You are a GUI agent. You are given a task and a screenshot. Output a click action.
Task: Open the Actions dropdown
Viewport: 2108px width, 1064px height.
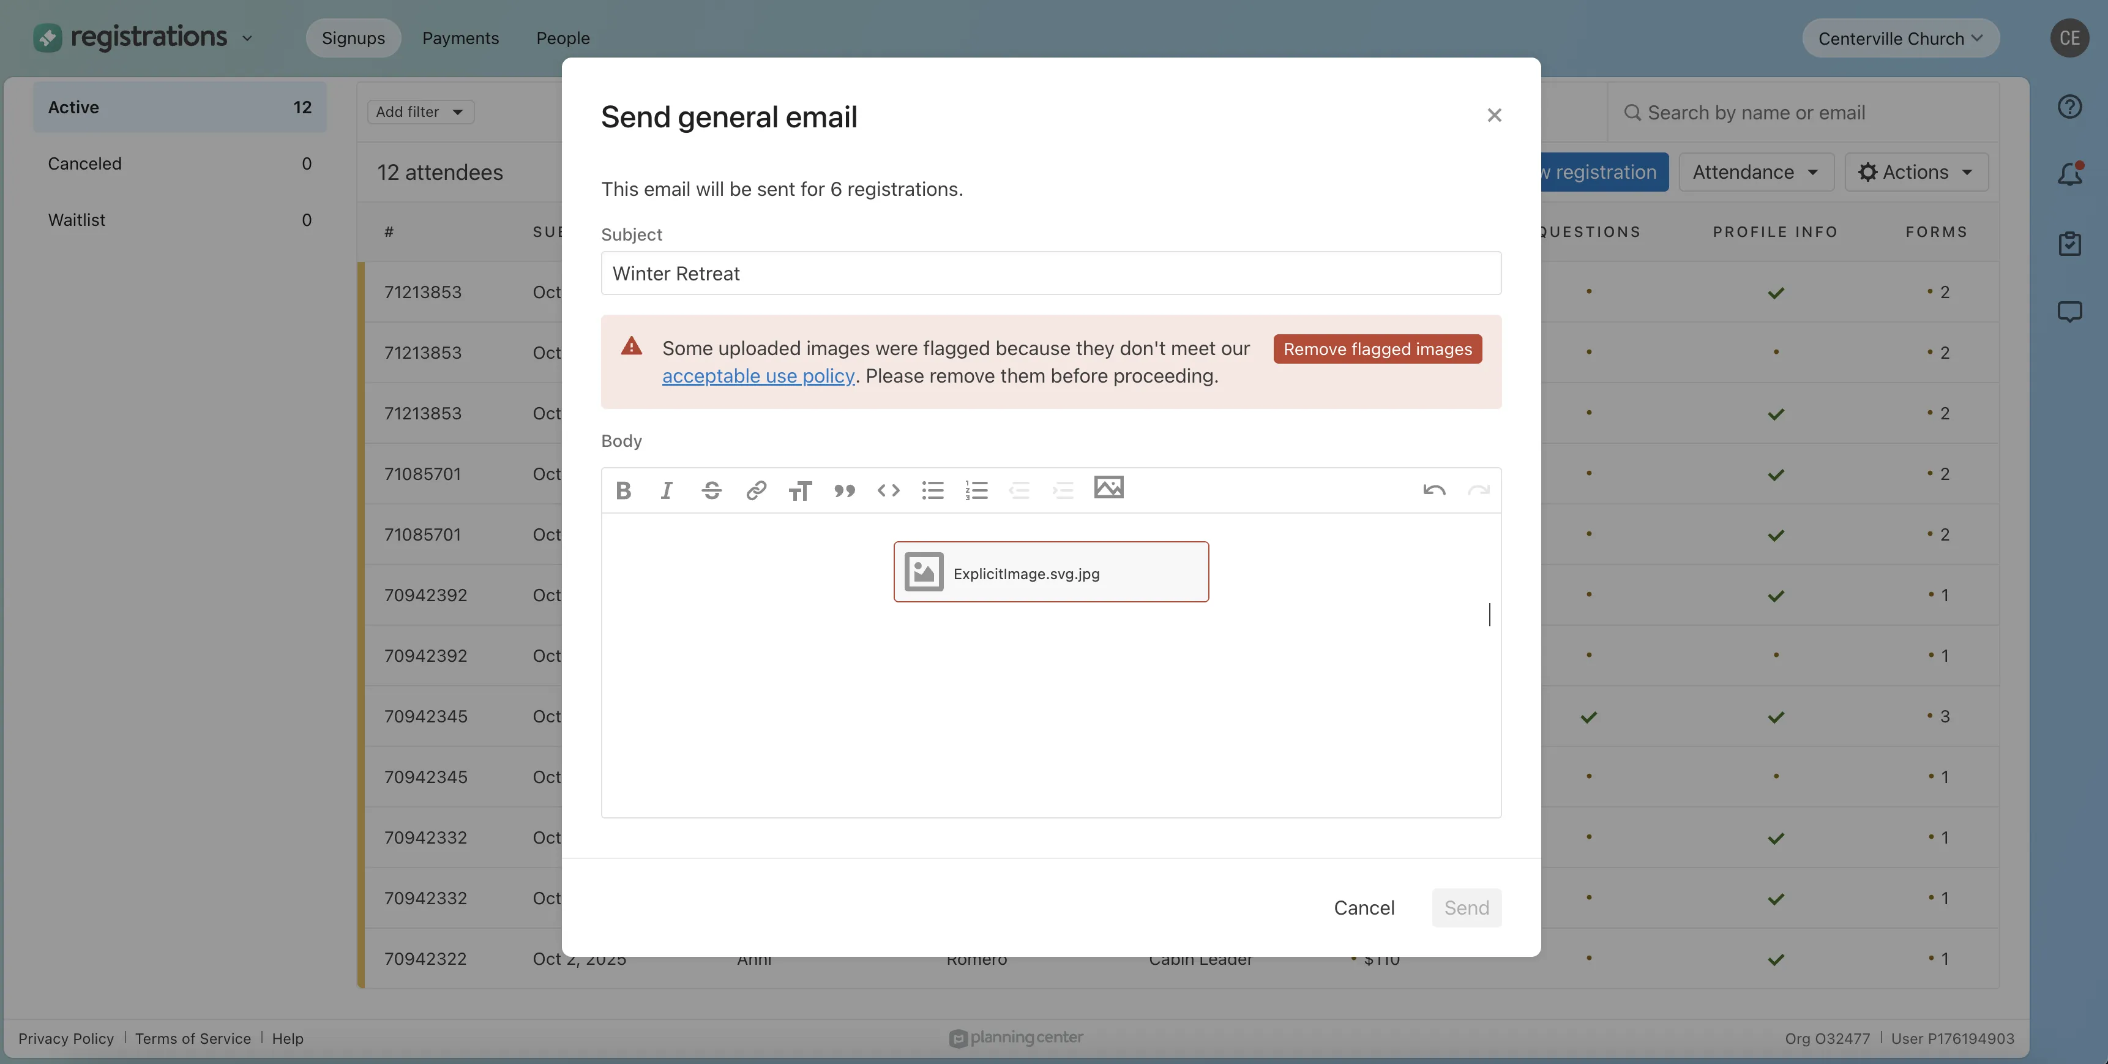(x=1916, y=172)
